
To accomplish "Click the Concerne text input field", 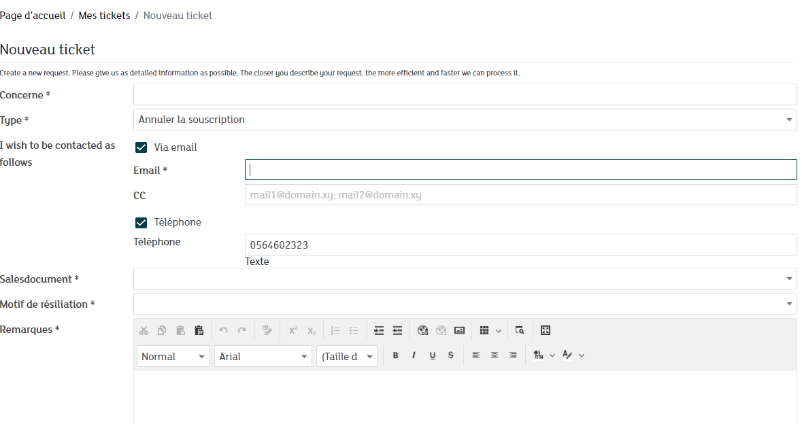I will coord(465,94).
